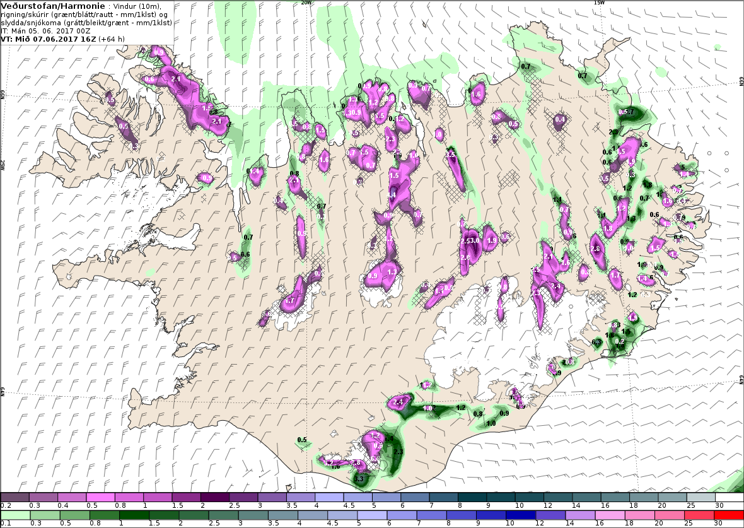Pick the white 30 swatch, upper legend
The height and width of the screenshot is (528, 744).
pyautogui.click(x=729, y=497)
